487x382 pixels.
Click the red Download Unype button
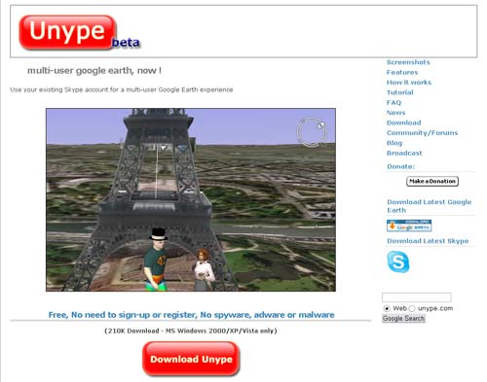pos(191,359)
